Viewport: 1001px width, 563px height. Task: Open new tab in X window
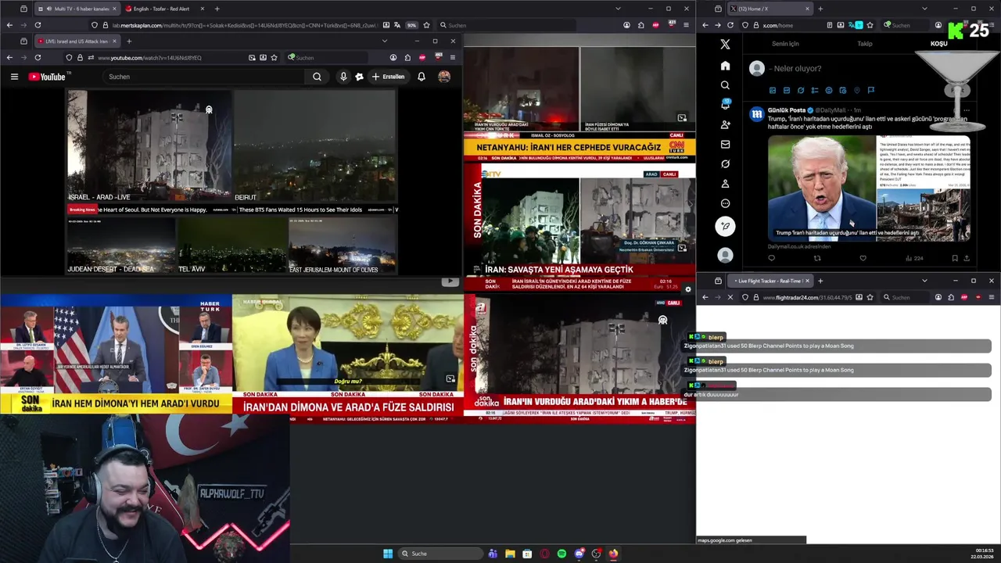click(820, 9)
